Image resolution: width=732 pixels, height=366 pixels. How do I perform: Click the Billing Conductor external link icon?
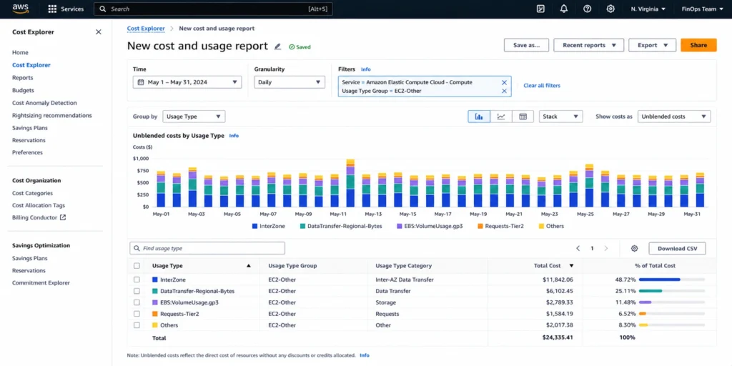[63, 217]
